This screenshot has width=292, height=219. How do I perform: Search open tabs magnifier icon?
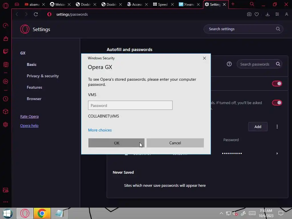252,4
